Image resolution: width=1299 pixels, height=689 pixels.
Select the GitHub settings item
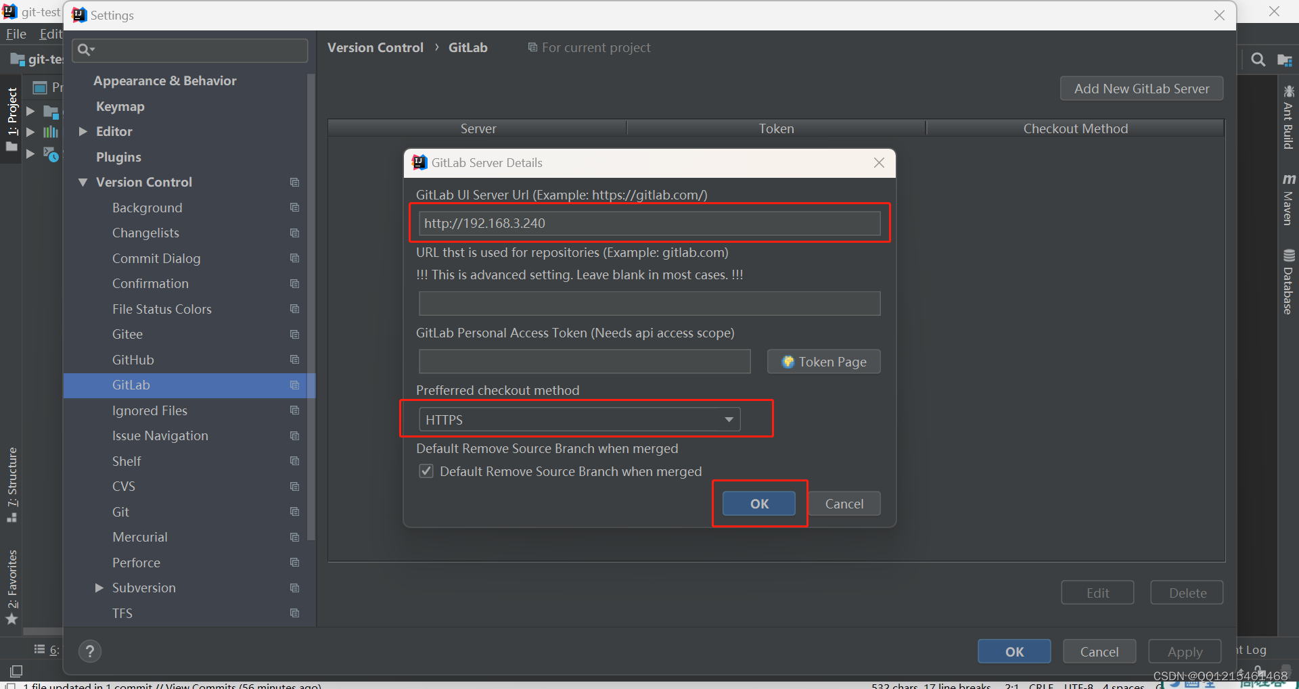click(133, 360)
